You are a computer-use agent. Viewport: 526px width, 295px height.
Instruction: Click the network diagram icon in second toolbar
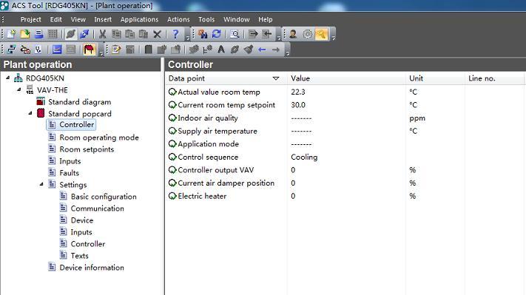click(12, 50)
